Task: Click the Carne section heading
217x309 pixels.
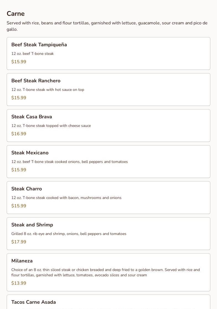Action: tap(15, 14)
